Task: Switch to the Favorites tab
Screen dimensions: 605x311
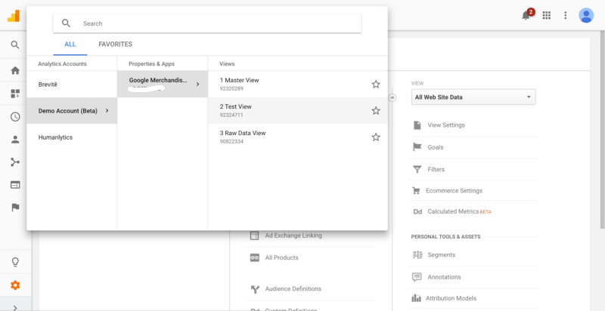Action: point(115,45)
